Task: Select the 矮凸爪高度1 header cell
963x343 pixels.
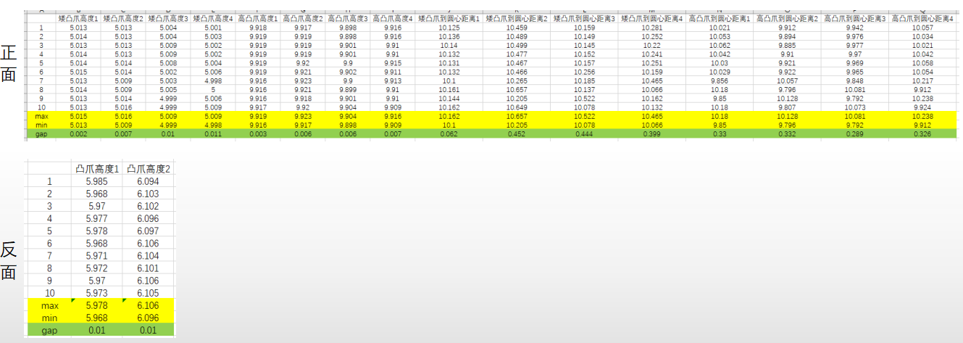Action: [x=78, y=17]
